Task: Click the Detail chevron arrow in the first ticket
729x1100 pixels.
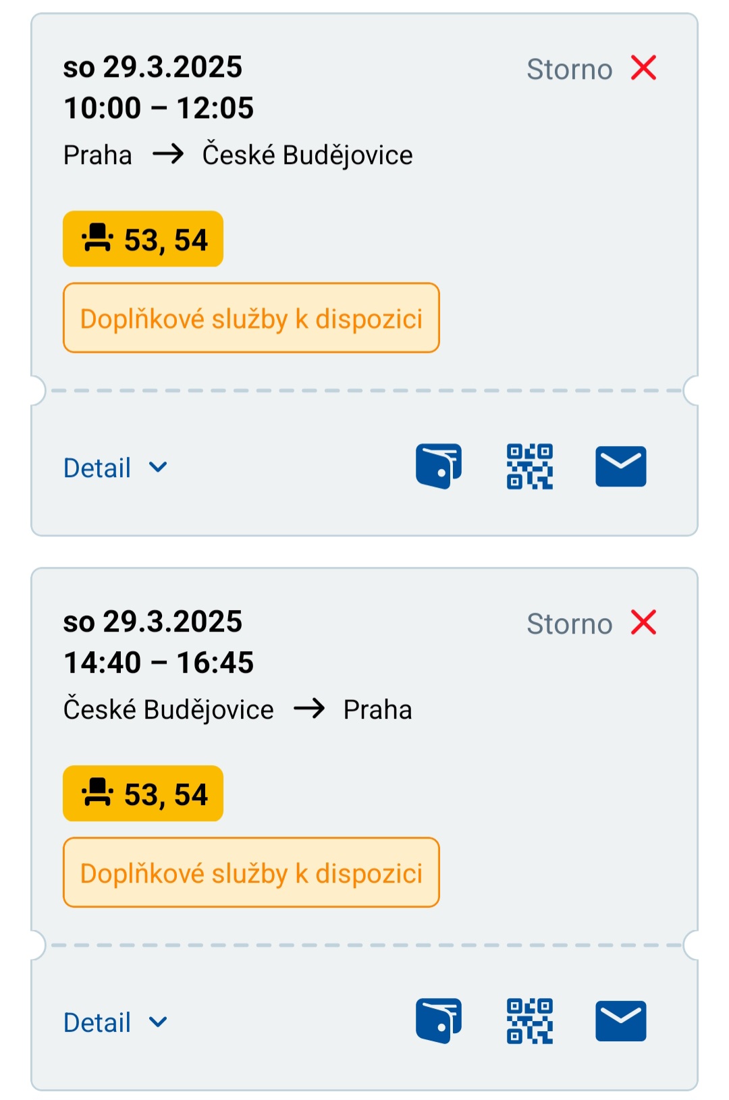Action: pyautogui.click(x=158, y=467)
